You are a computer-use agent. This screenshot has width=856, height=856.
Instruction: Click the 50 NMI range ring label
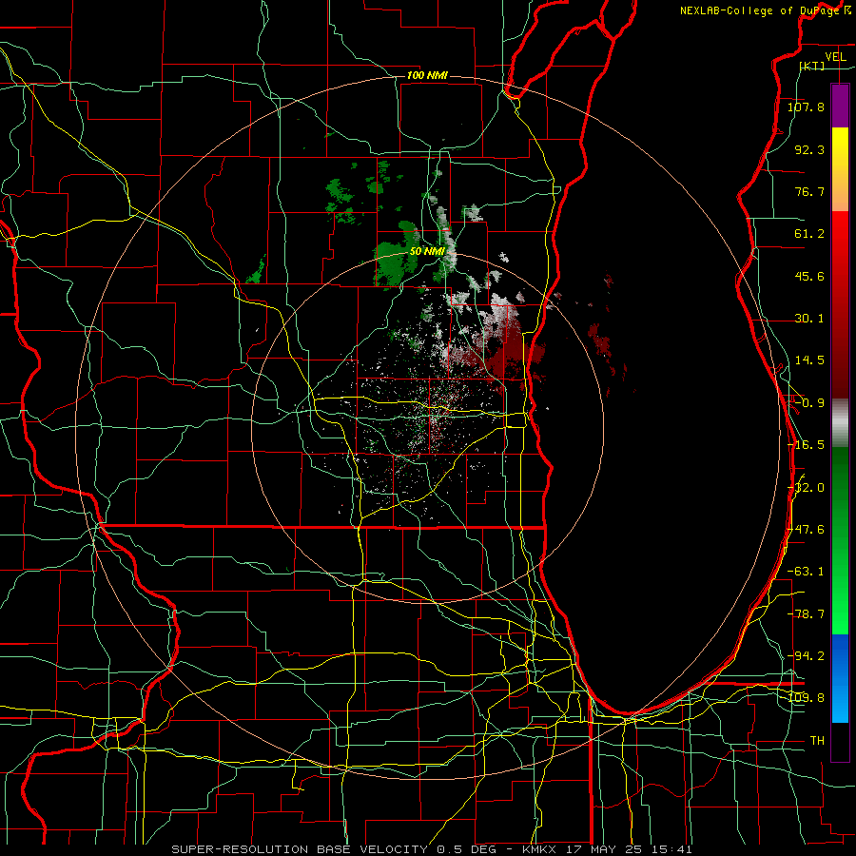click(427, 252)
